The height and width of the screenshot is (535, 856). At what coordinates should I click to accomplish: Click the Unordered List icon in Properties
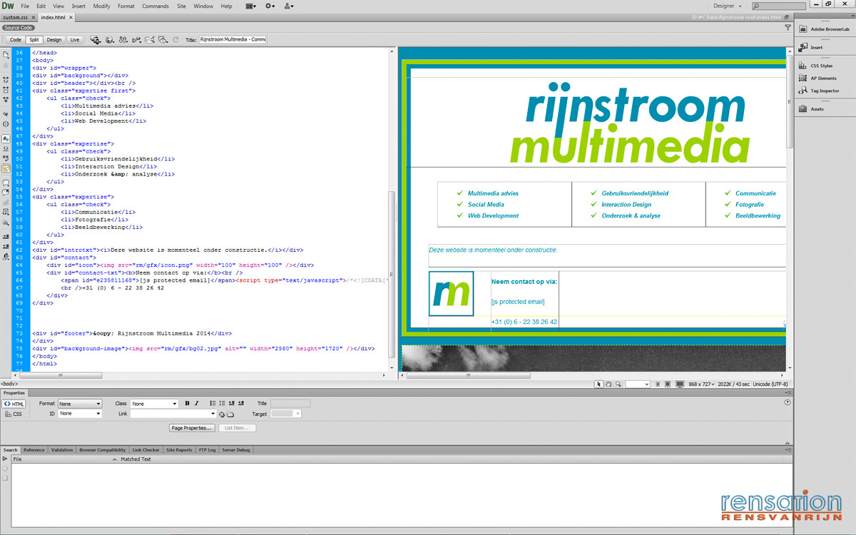[x=213, y=403]
